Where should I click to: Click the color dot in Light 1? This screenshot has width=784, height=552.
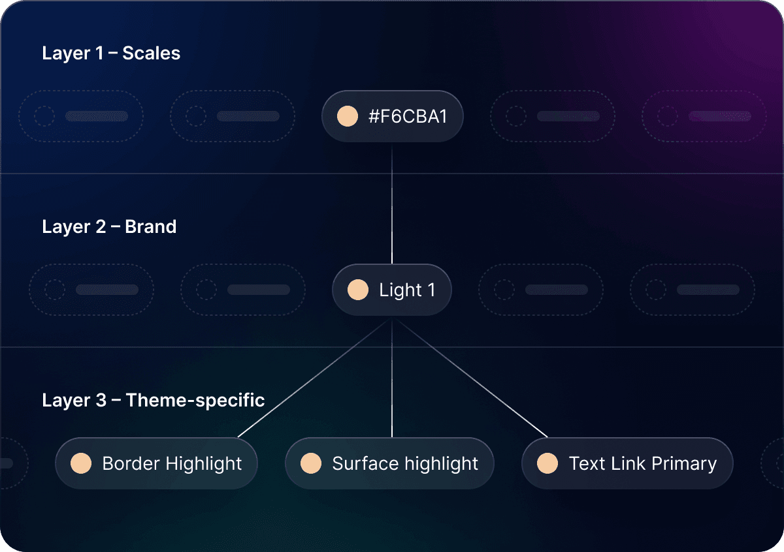358,290
